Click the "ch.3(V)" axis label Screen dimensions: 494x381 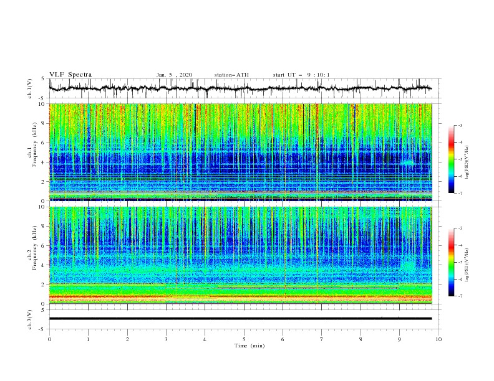[30, 319]
